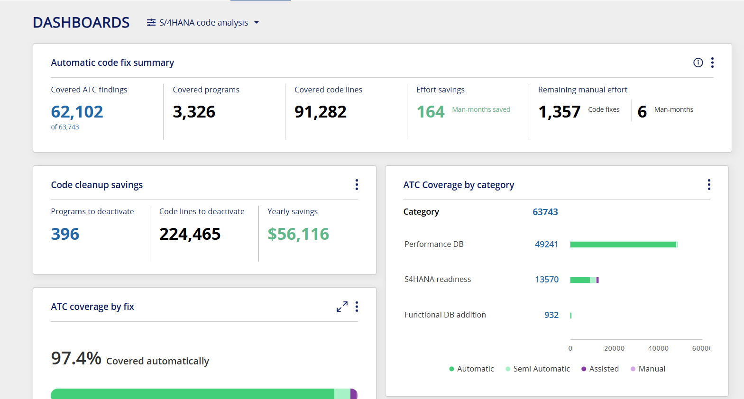Open kebab menu of Automatic code fix summary
Viewport: 744px width, 399px height.
click(x=712, y=63)
